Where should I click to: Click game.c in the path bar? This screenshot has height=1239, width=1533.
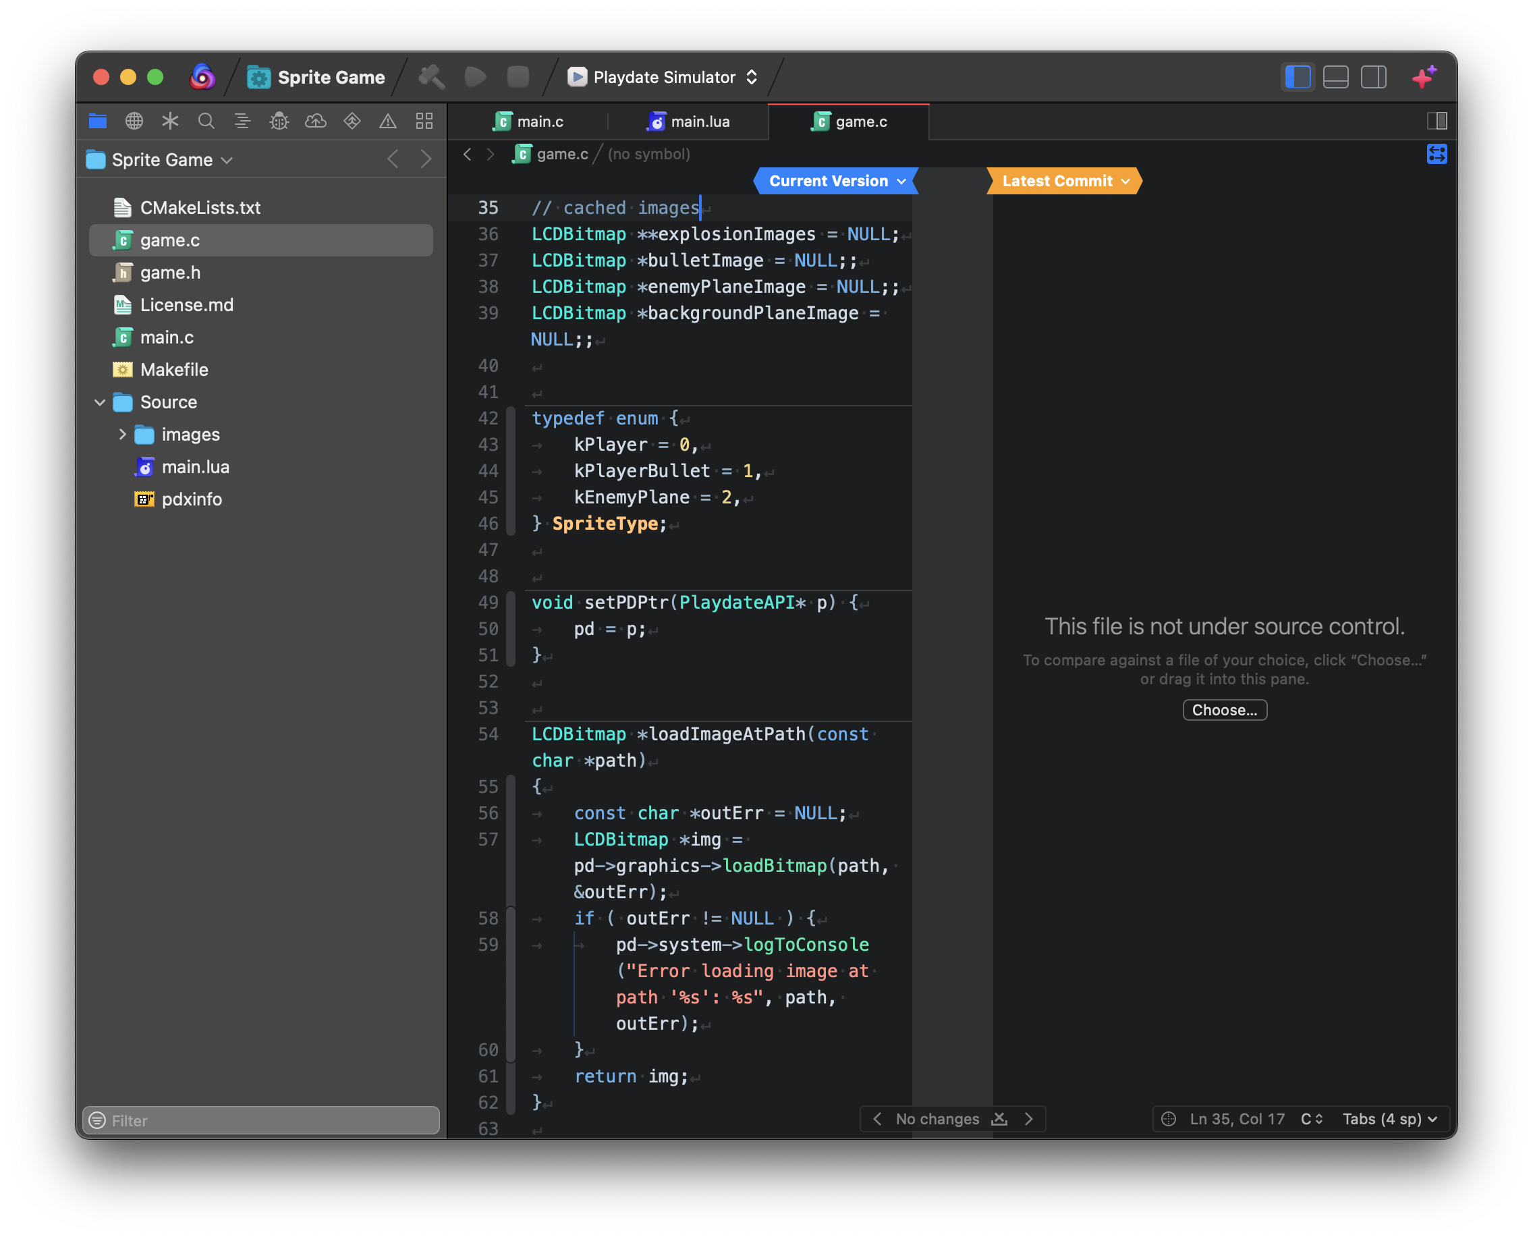coord(551,154)
